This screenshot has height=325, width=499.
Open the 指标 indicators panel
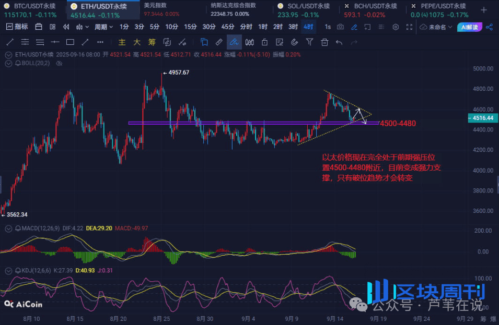(x=17, y=27)
